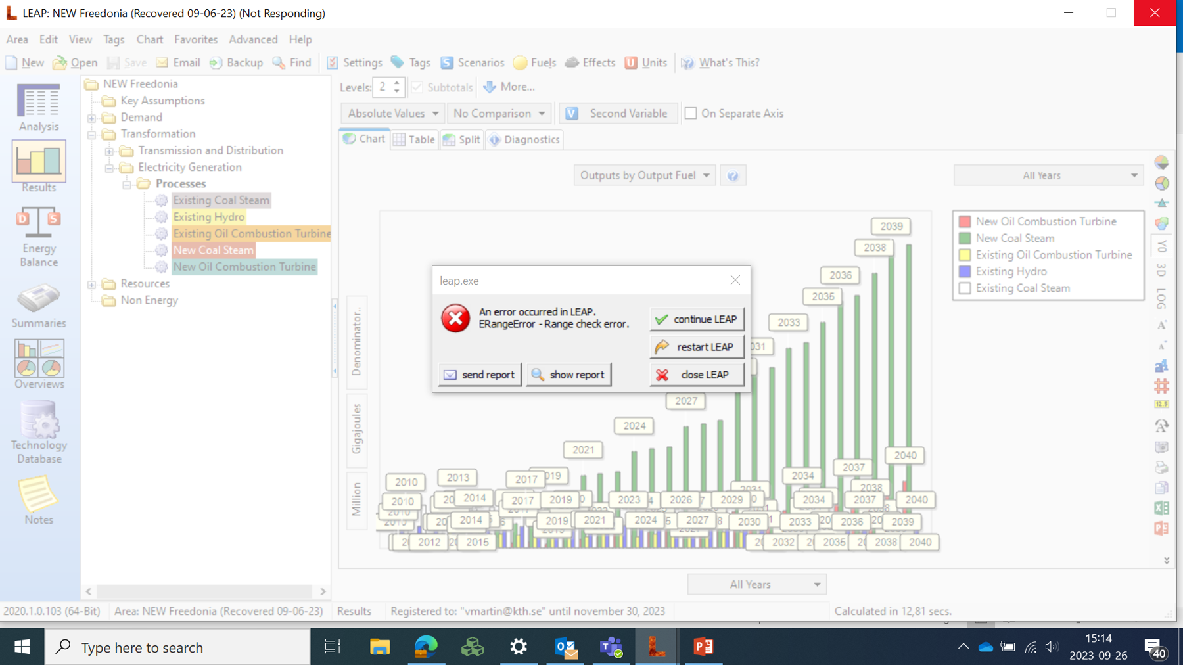The width and height of the screenshot is (1183, 665).
Task: Click the Second Variable button
Action: point(618,113)
